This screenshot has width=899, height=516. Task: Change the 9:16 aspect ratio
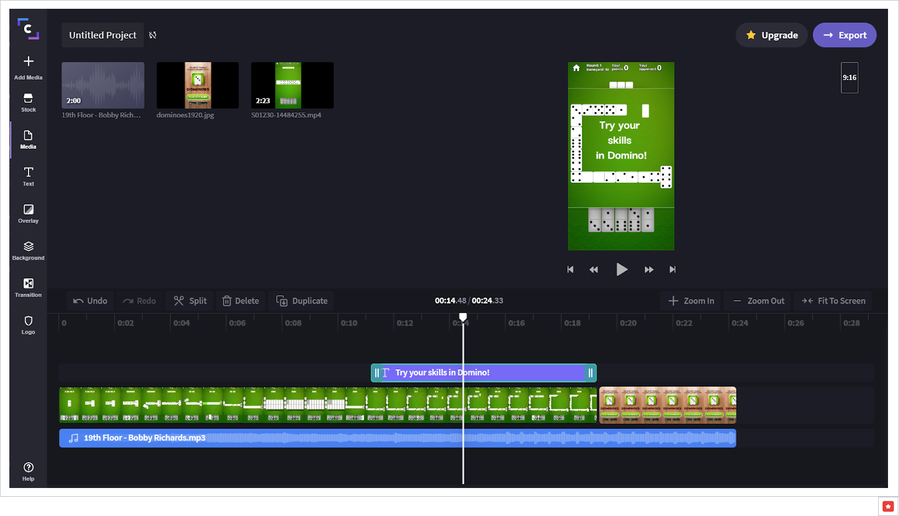849,77
